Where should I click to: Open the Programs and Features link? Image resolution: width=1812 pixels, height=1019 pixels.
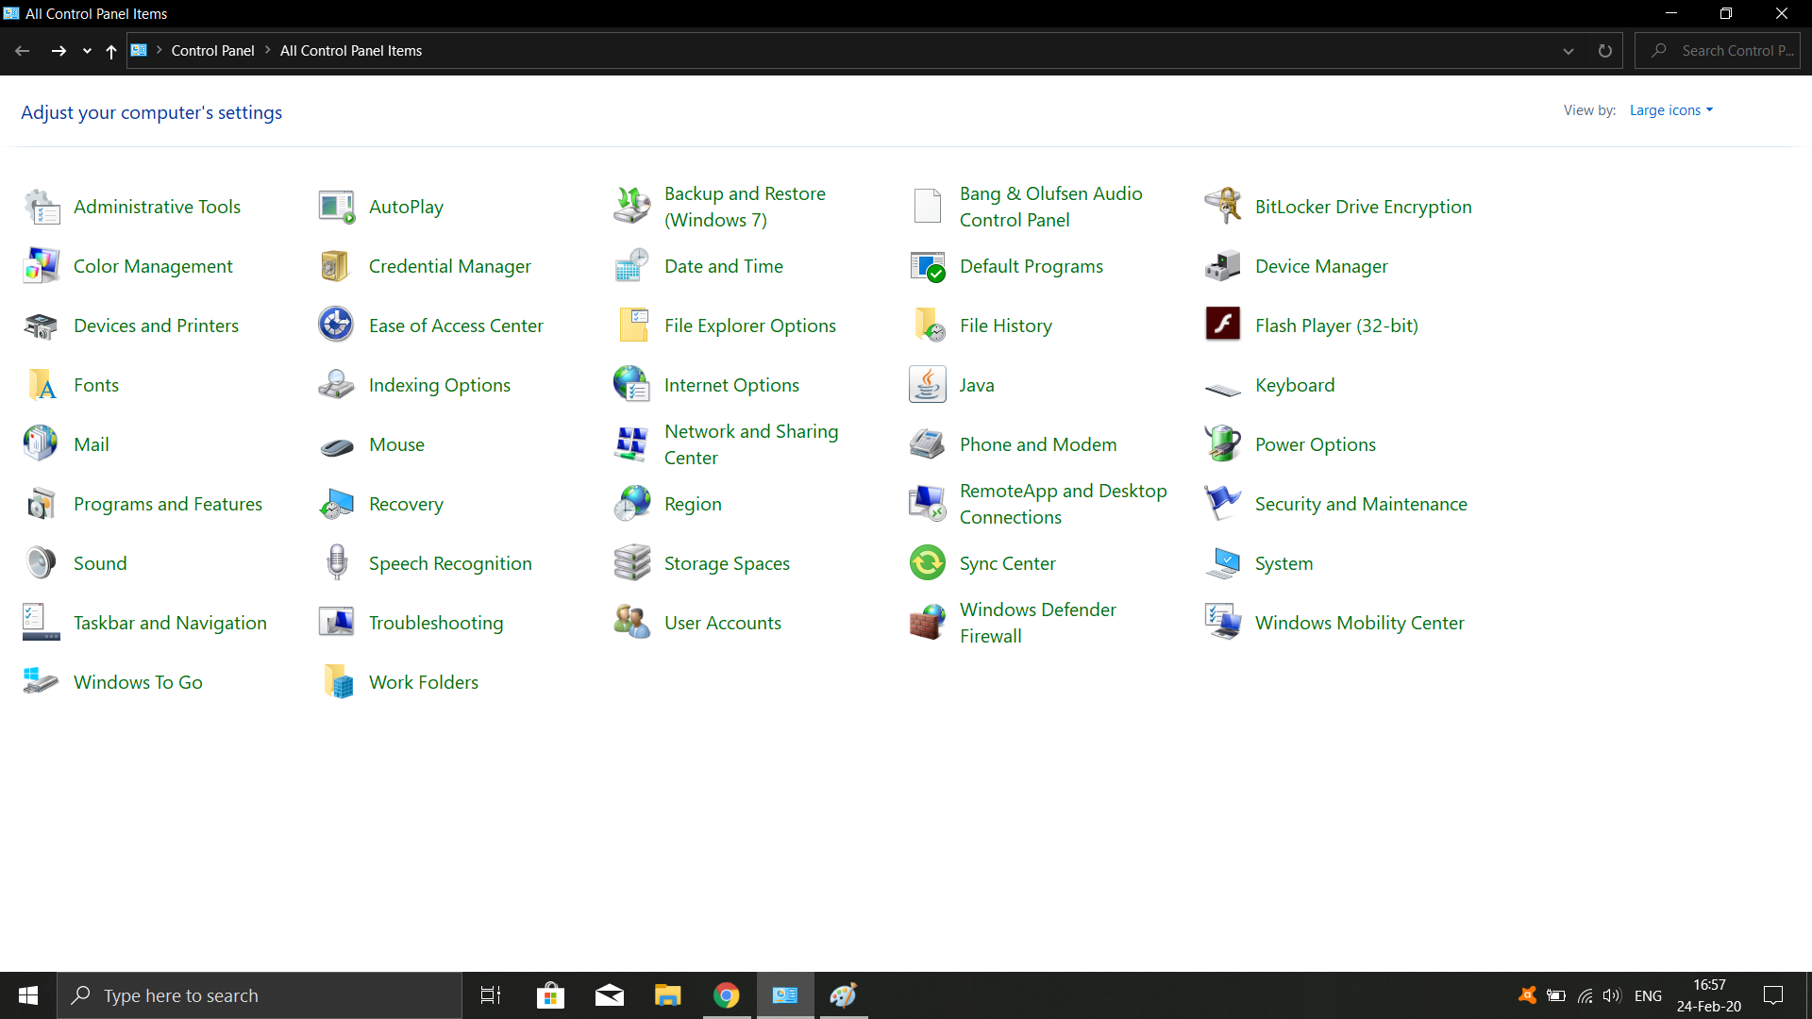pyautogui.click(x=168, y=504)
